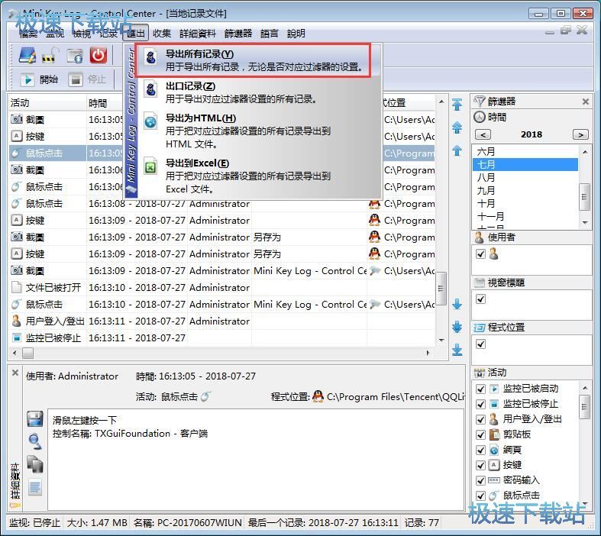Click the clock icon beside 時間

tap(479, 117)
